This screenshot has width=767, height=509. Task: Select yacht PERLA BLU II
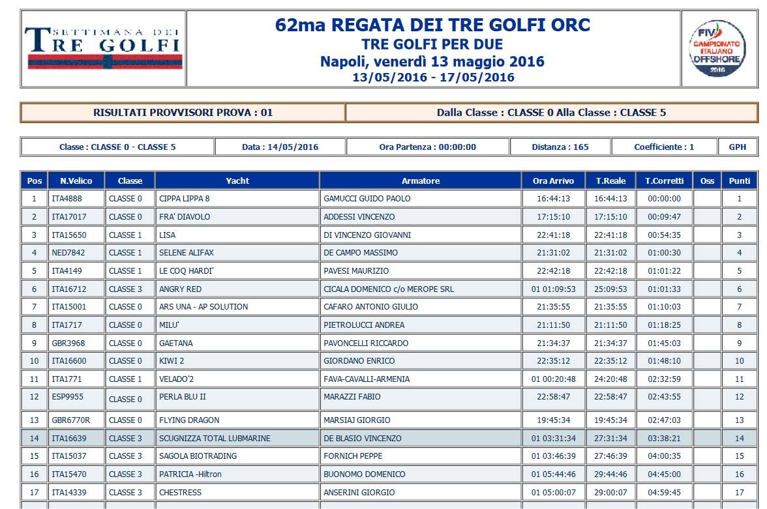pos(183,396)
